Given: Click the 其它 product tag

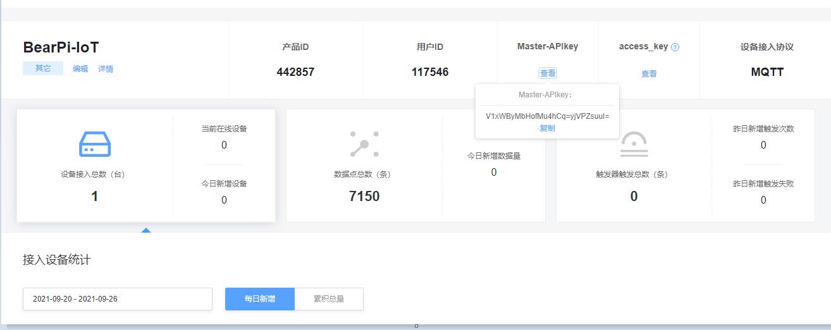Looking at the screenshot, I should pyautogui.click(x=43, y=68).
